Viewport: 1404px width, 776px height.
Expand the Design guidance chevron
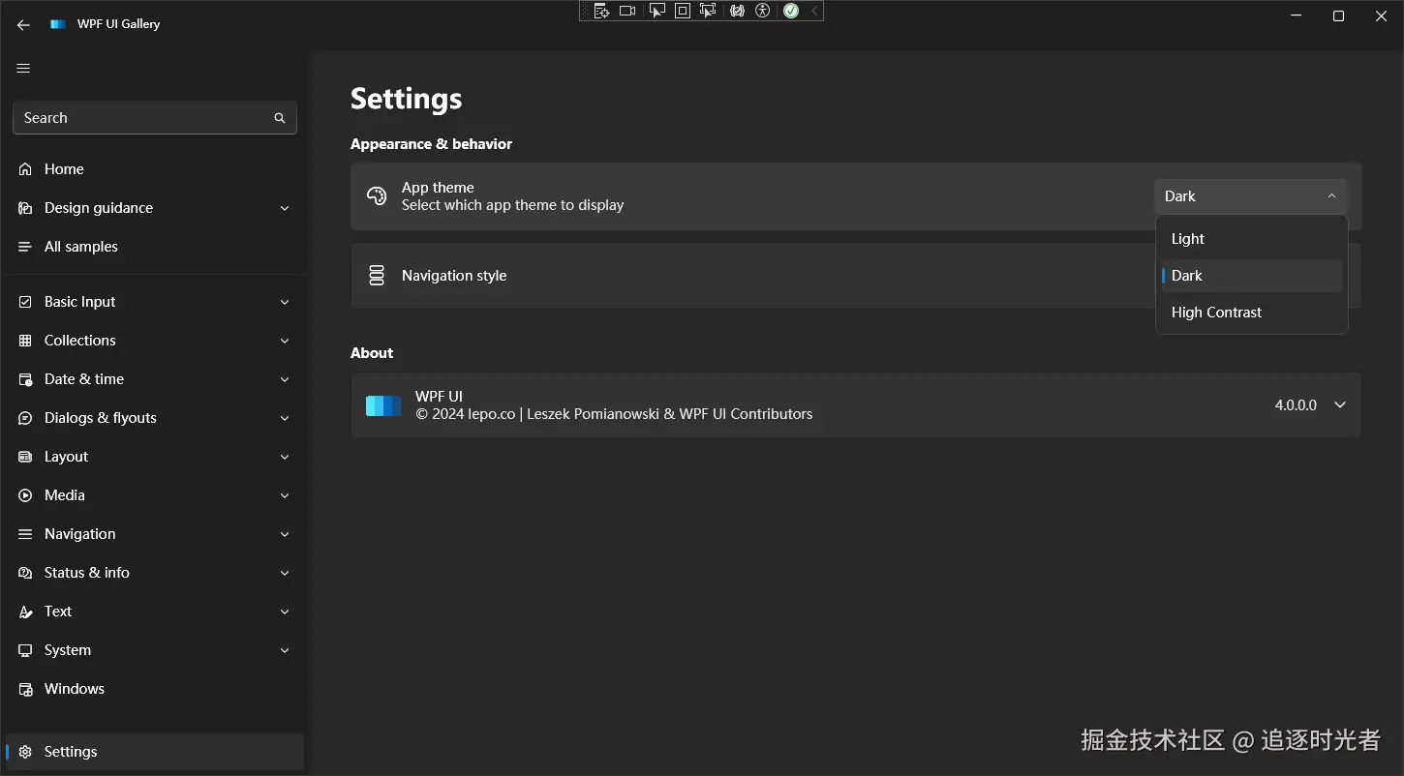point(285,208)
